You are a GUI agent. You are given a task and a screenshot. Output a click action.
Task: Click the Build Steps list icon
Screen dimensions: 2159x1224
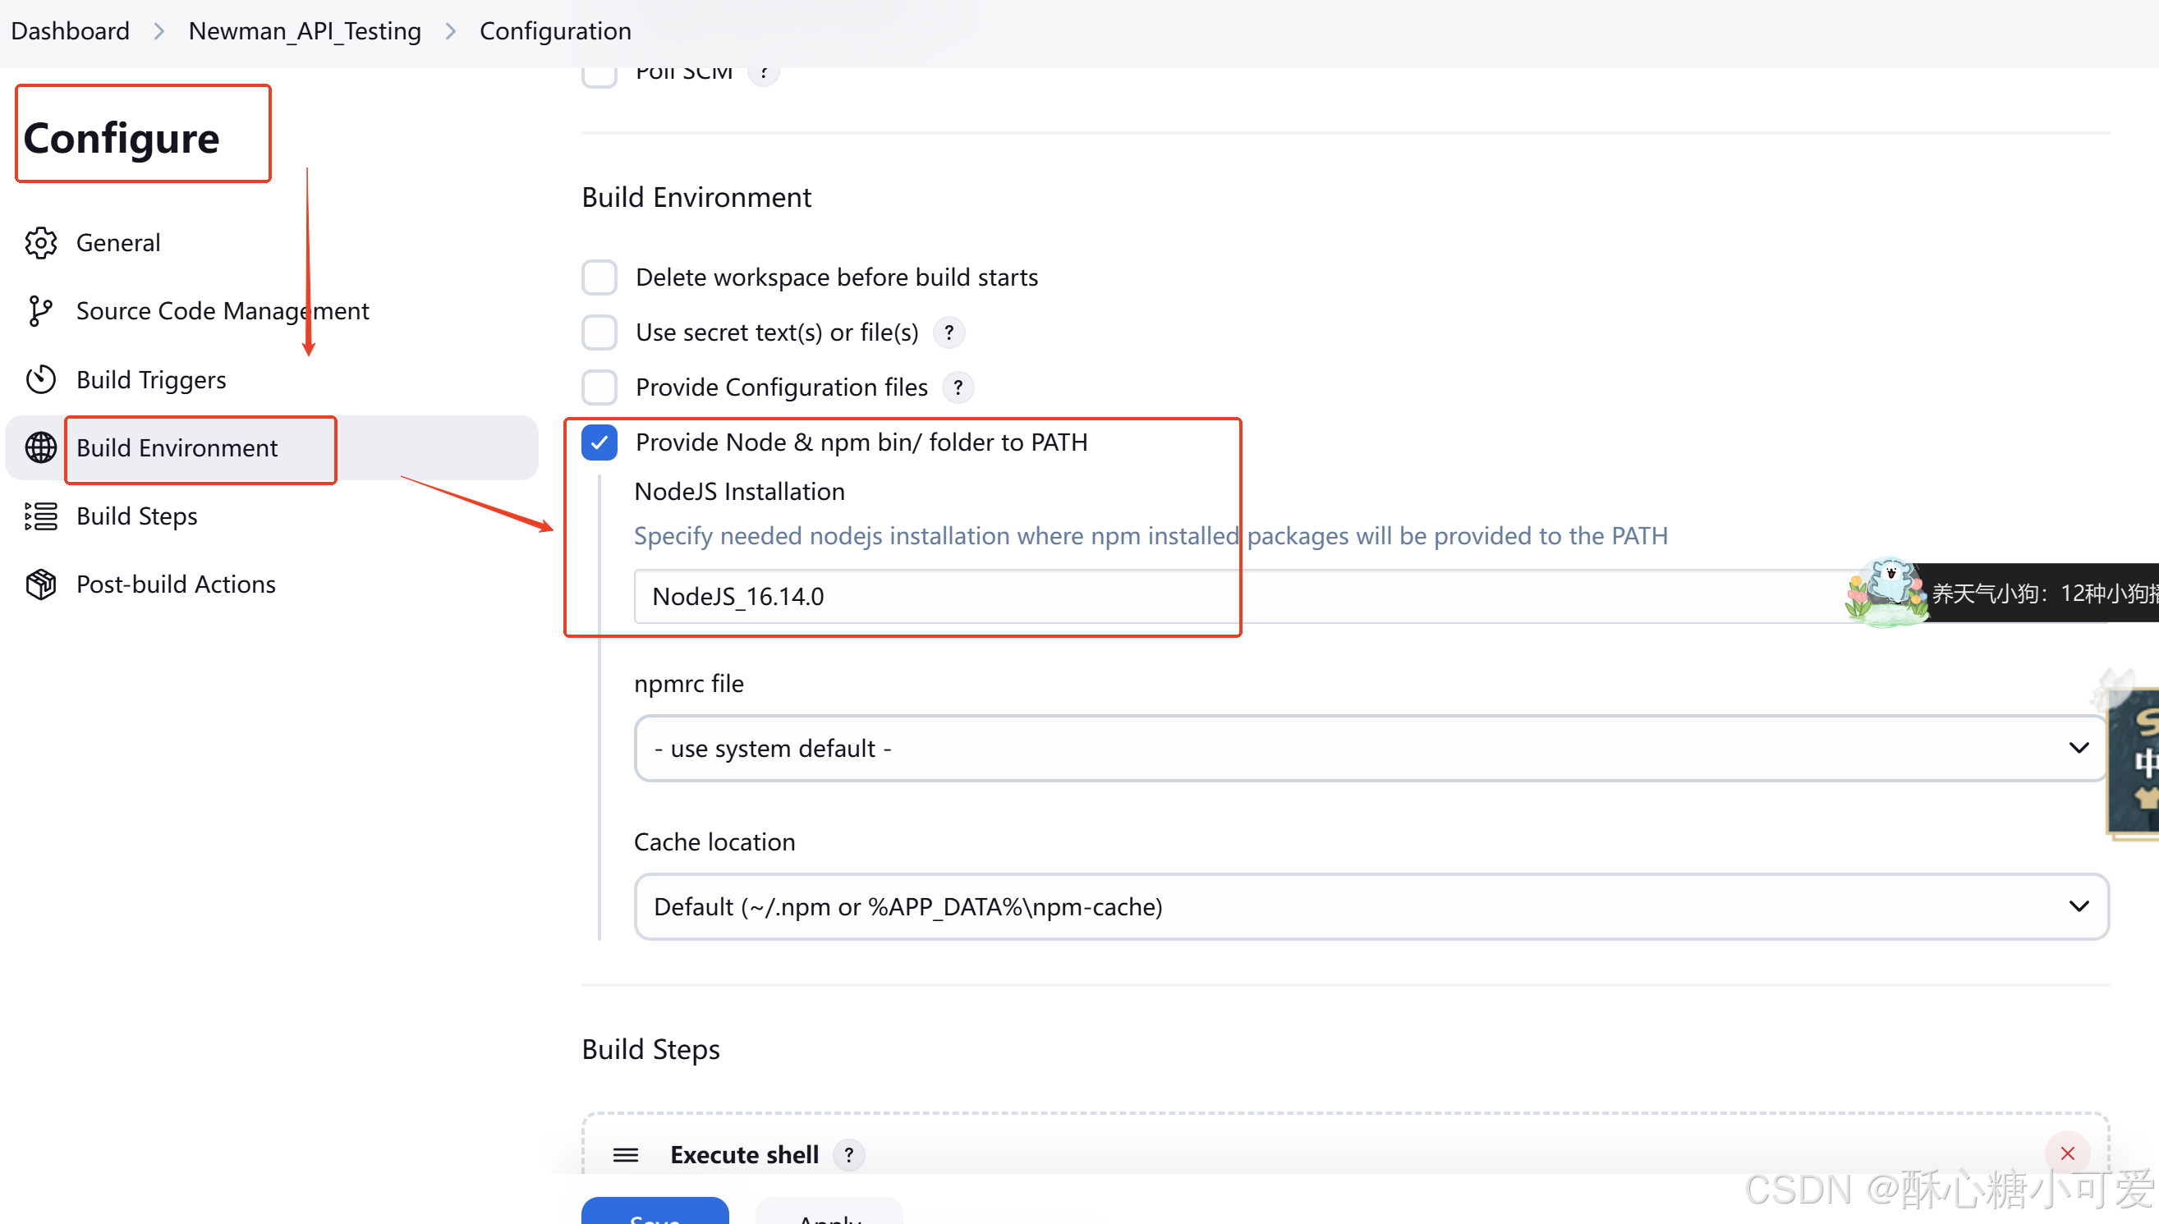coord(40,516)
